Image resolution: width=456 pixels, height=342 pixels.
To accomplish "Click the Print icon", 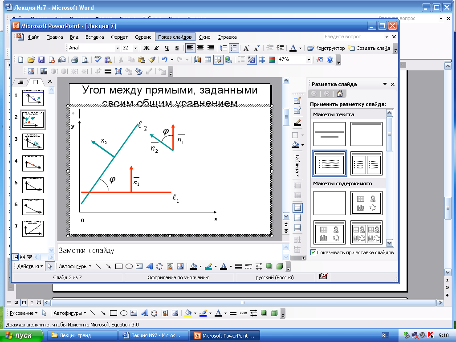I will click(74, 60).
